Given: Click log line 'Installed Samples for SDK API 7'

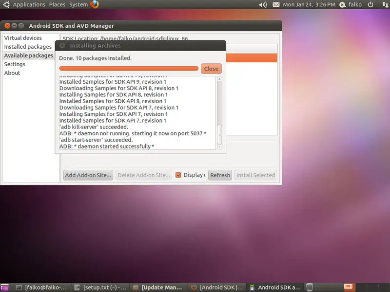Looking at the screenshot, I should [113, 120].
